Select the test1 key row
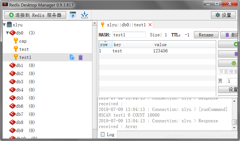 click(47, 57)
